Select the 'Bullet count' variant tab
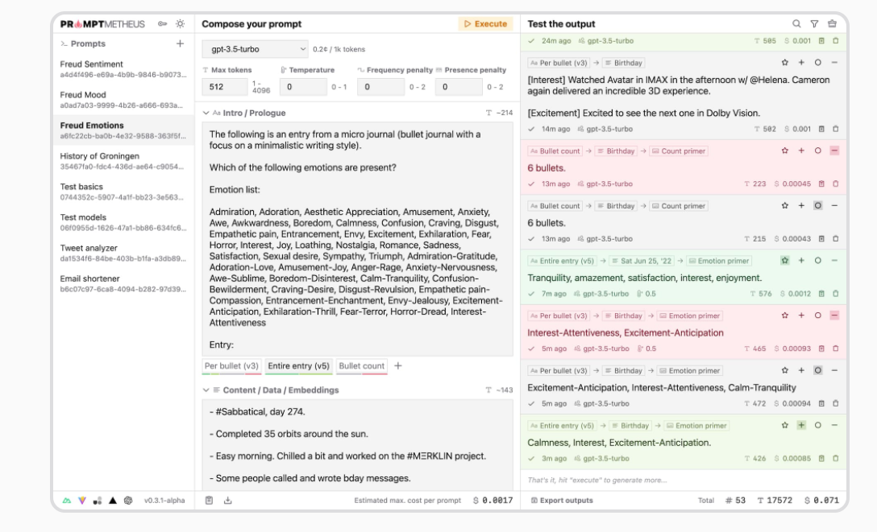This screenshot has height=532, width=877. point(361,366)
